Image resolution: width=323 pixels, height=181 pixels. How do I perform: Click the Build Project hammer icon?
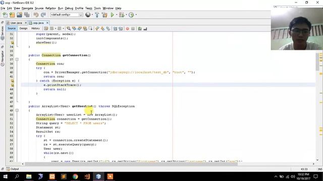coord(97,15)
